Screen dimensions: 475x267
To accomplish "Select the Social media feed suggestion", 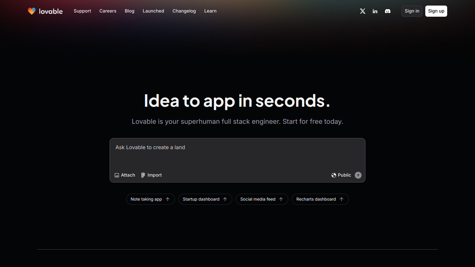I will click(262, 199).
